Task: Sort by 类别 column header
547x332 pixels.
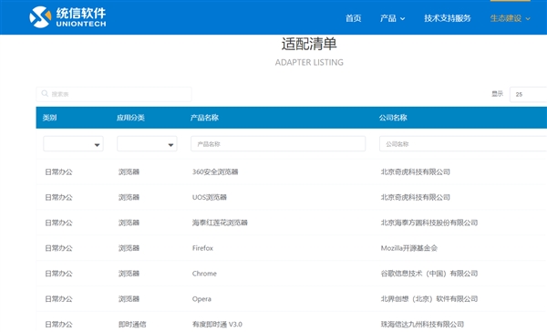Action: pyautogui.click(x=49, y=118)
